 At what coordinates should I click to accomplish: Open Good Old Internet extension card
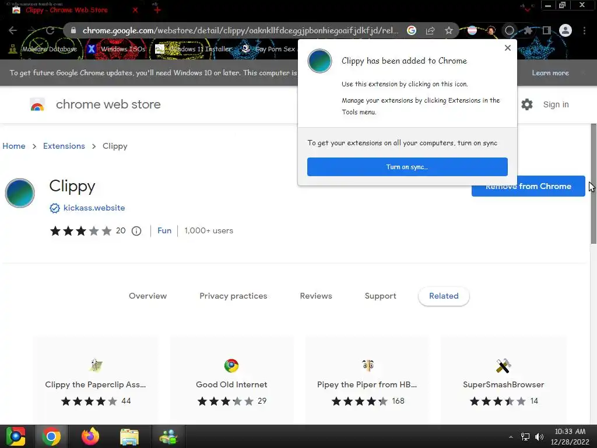(x=231, y=381)
